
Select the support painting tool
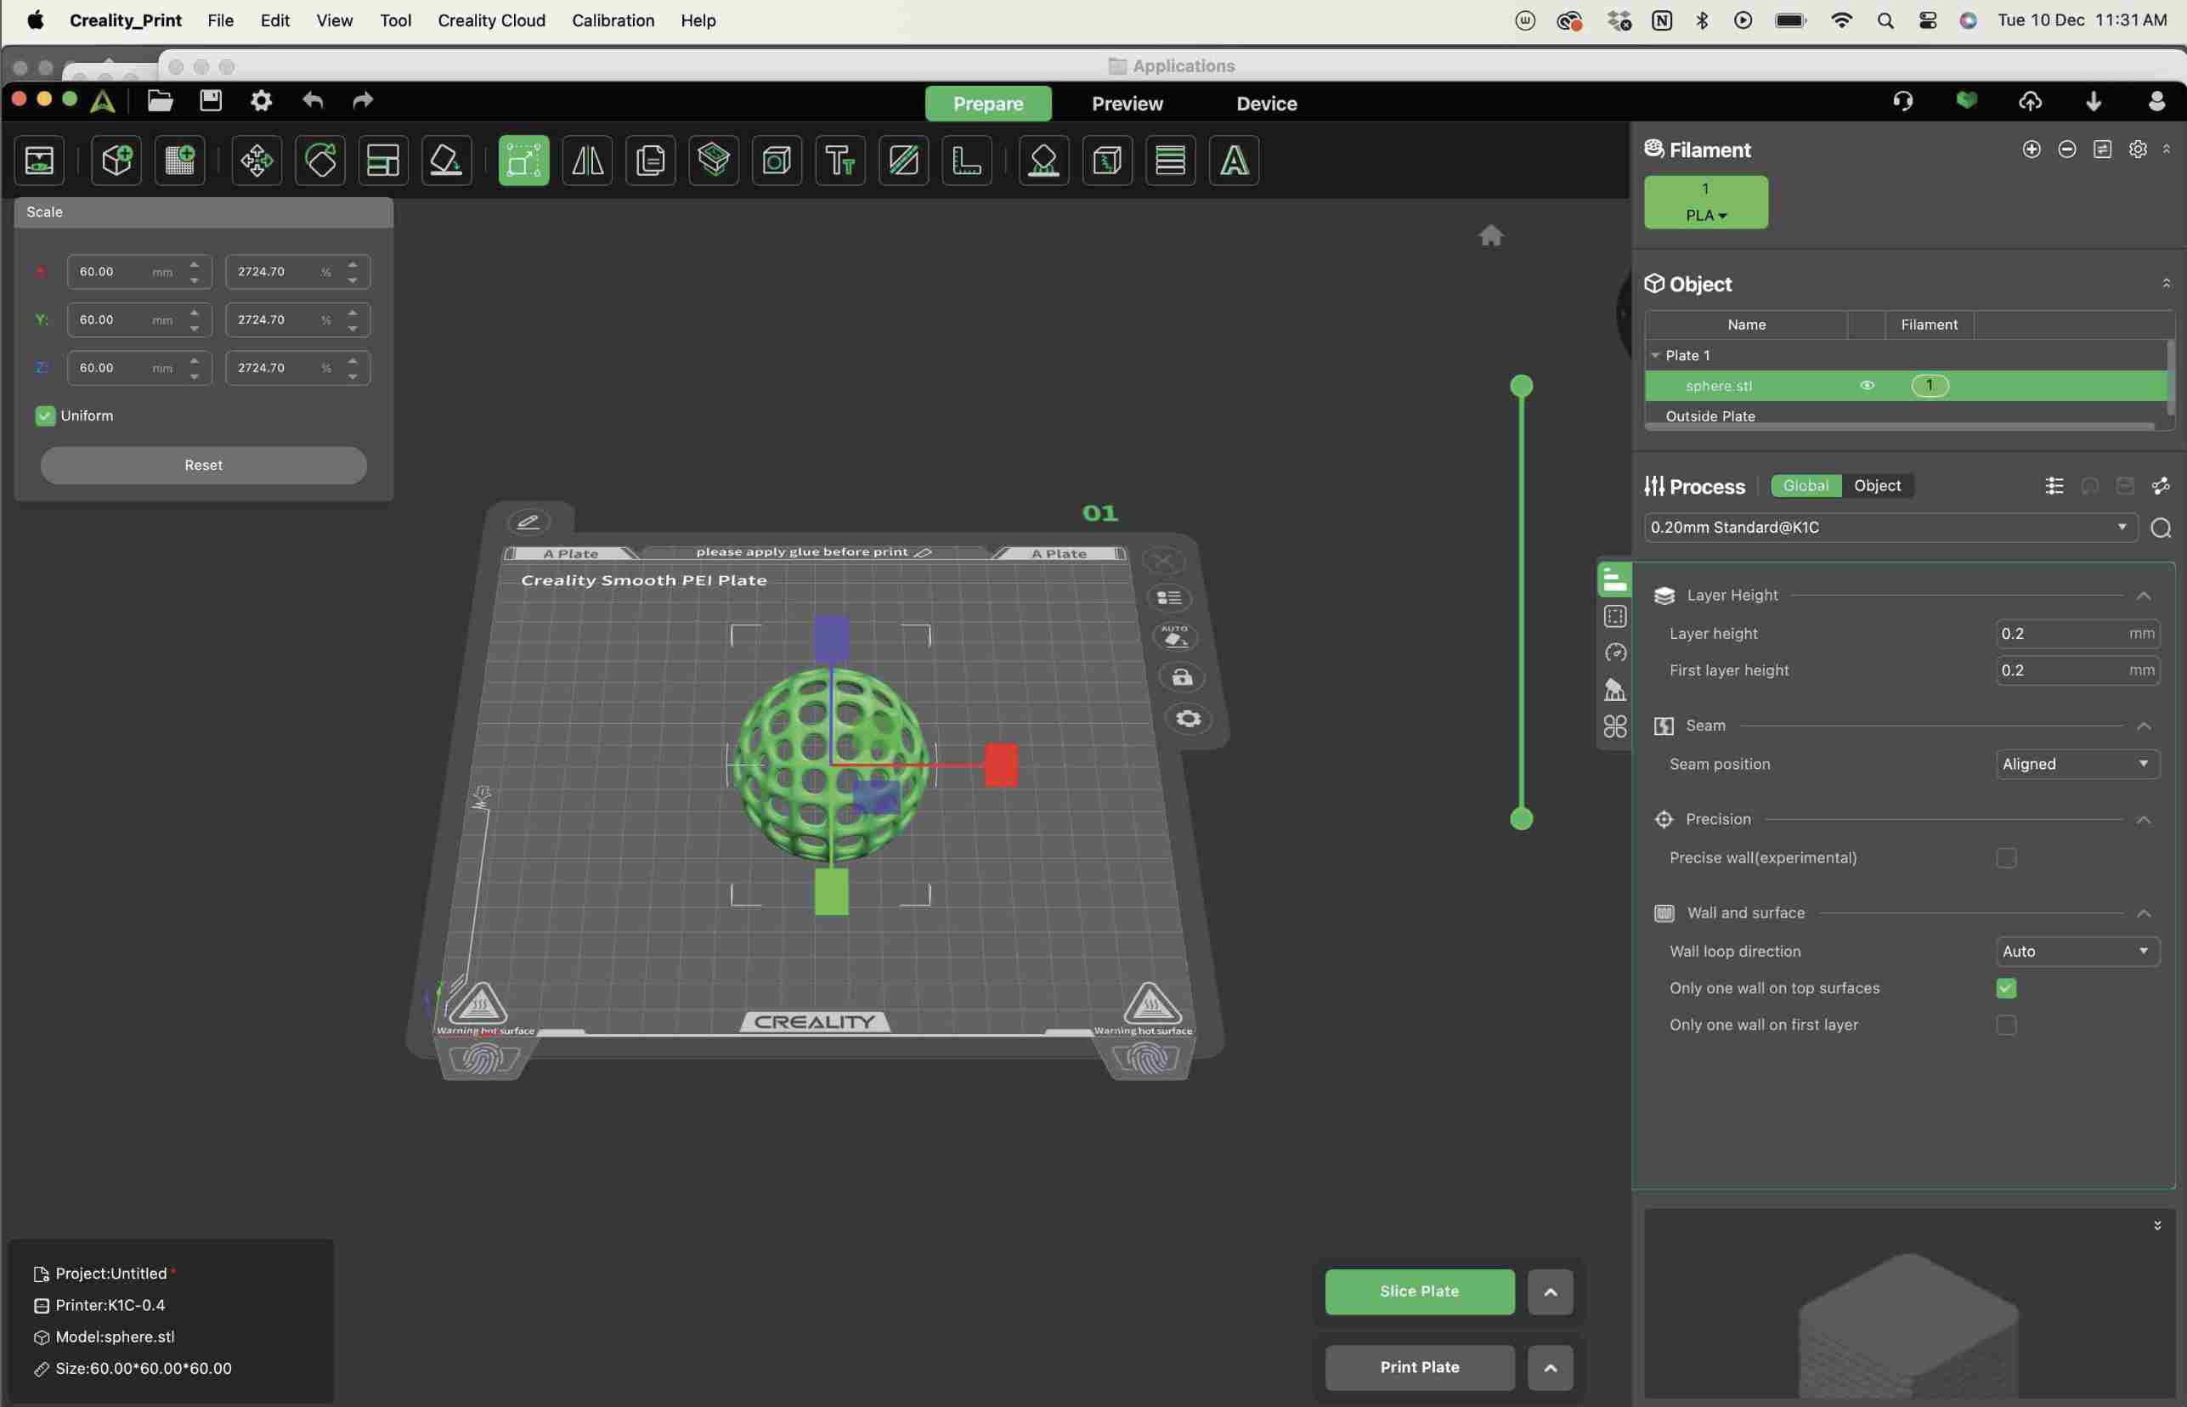(1044, 161)
